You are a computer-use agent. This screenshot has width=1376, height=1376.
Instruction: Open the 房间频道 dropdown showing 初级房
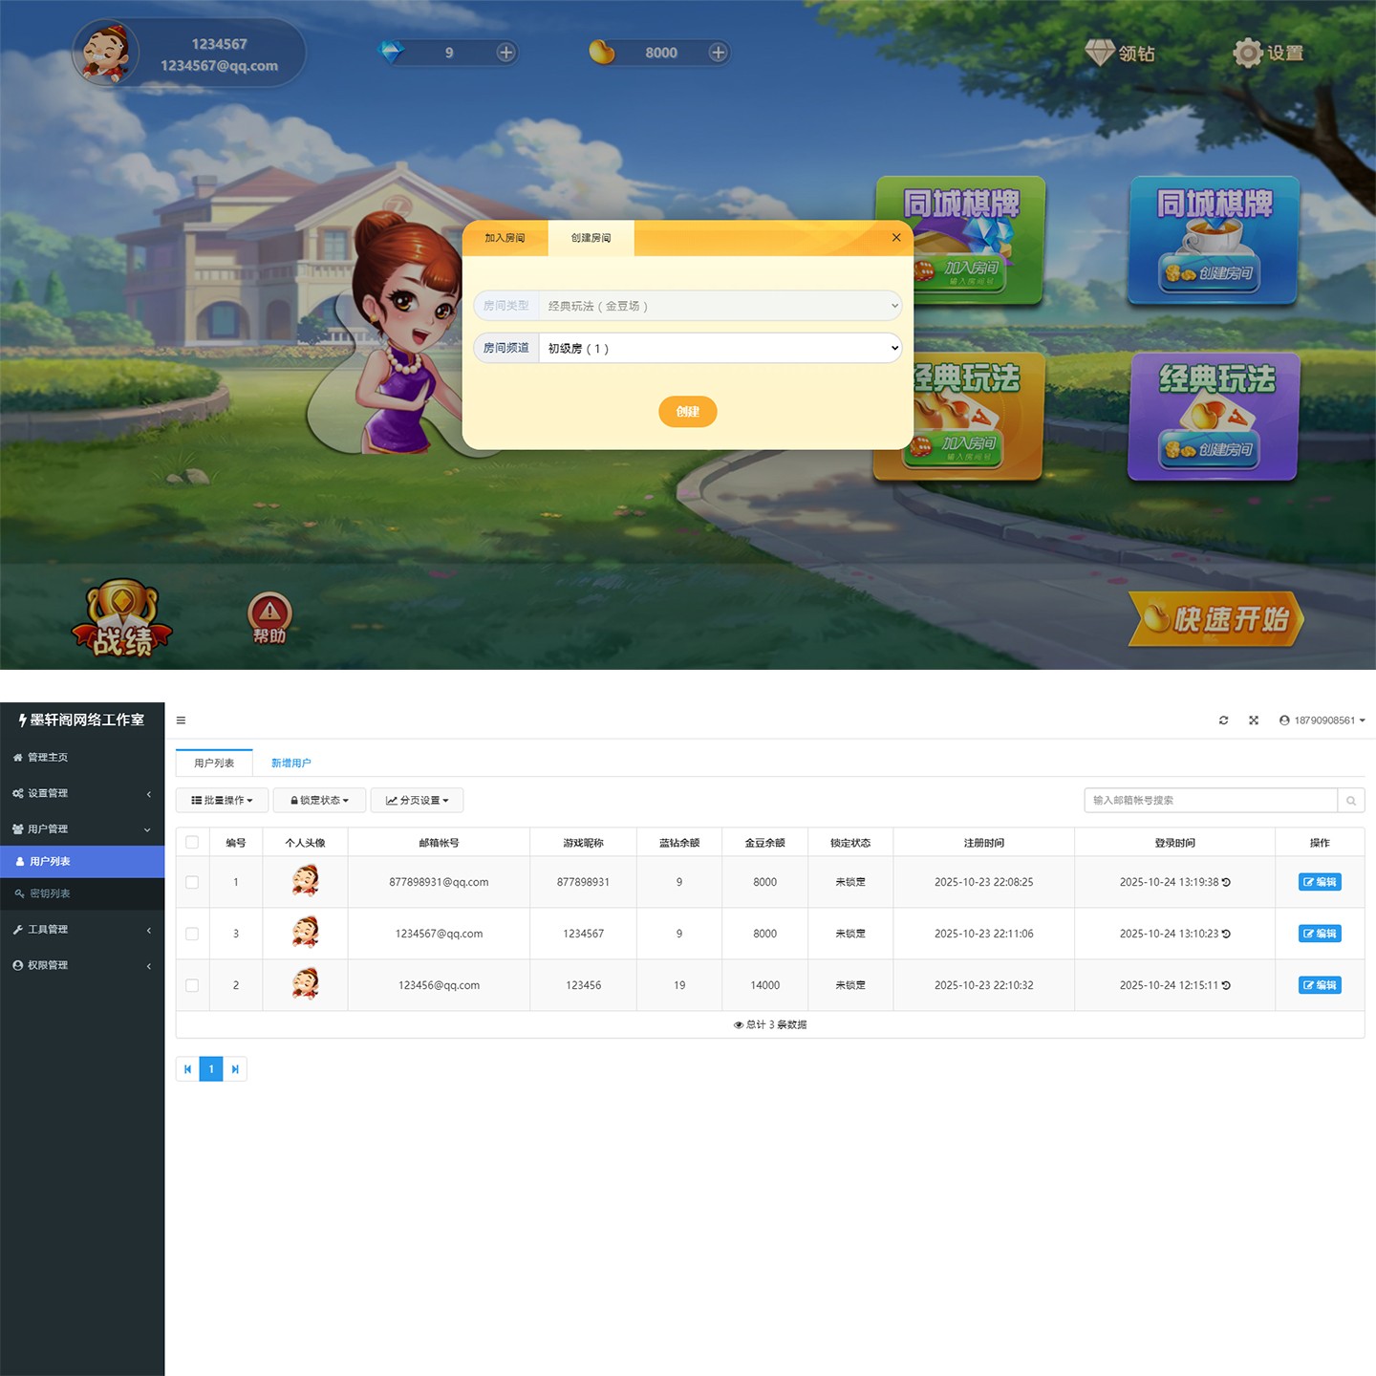point(720,348)
